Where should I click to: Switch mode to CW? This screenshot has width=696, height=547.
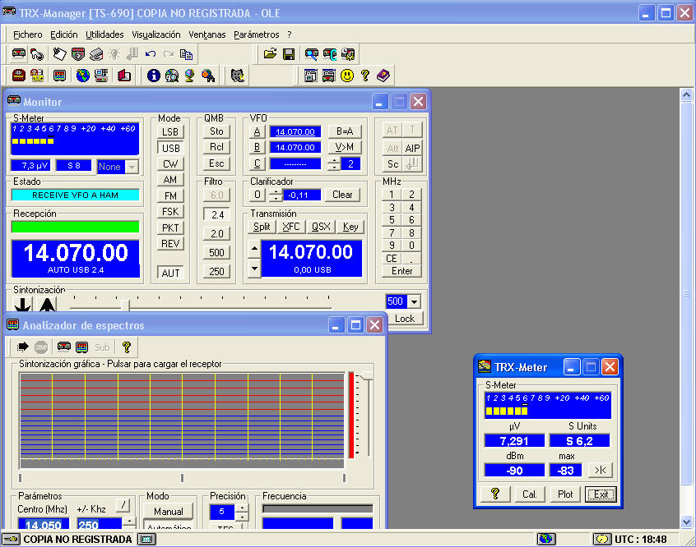(170, 163)
